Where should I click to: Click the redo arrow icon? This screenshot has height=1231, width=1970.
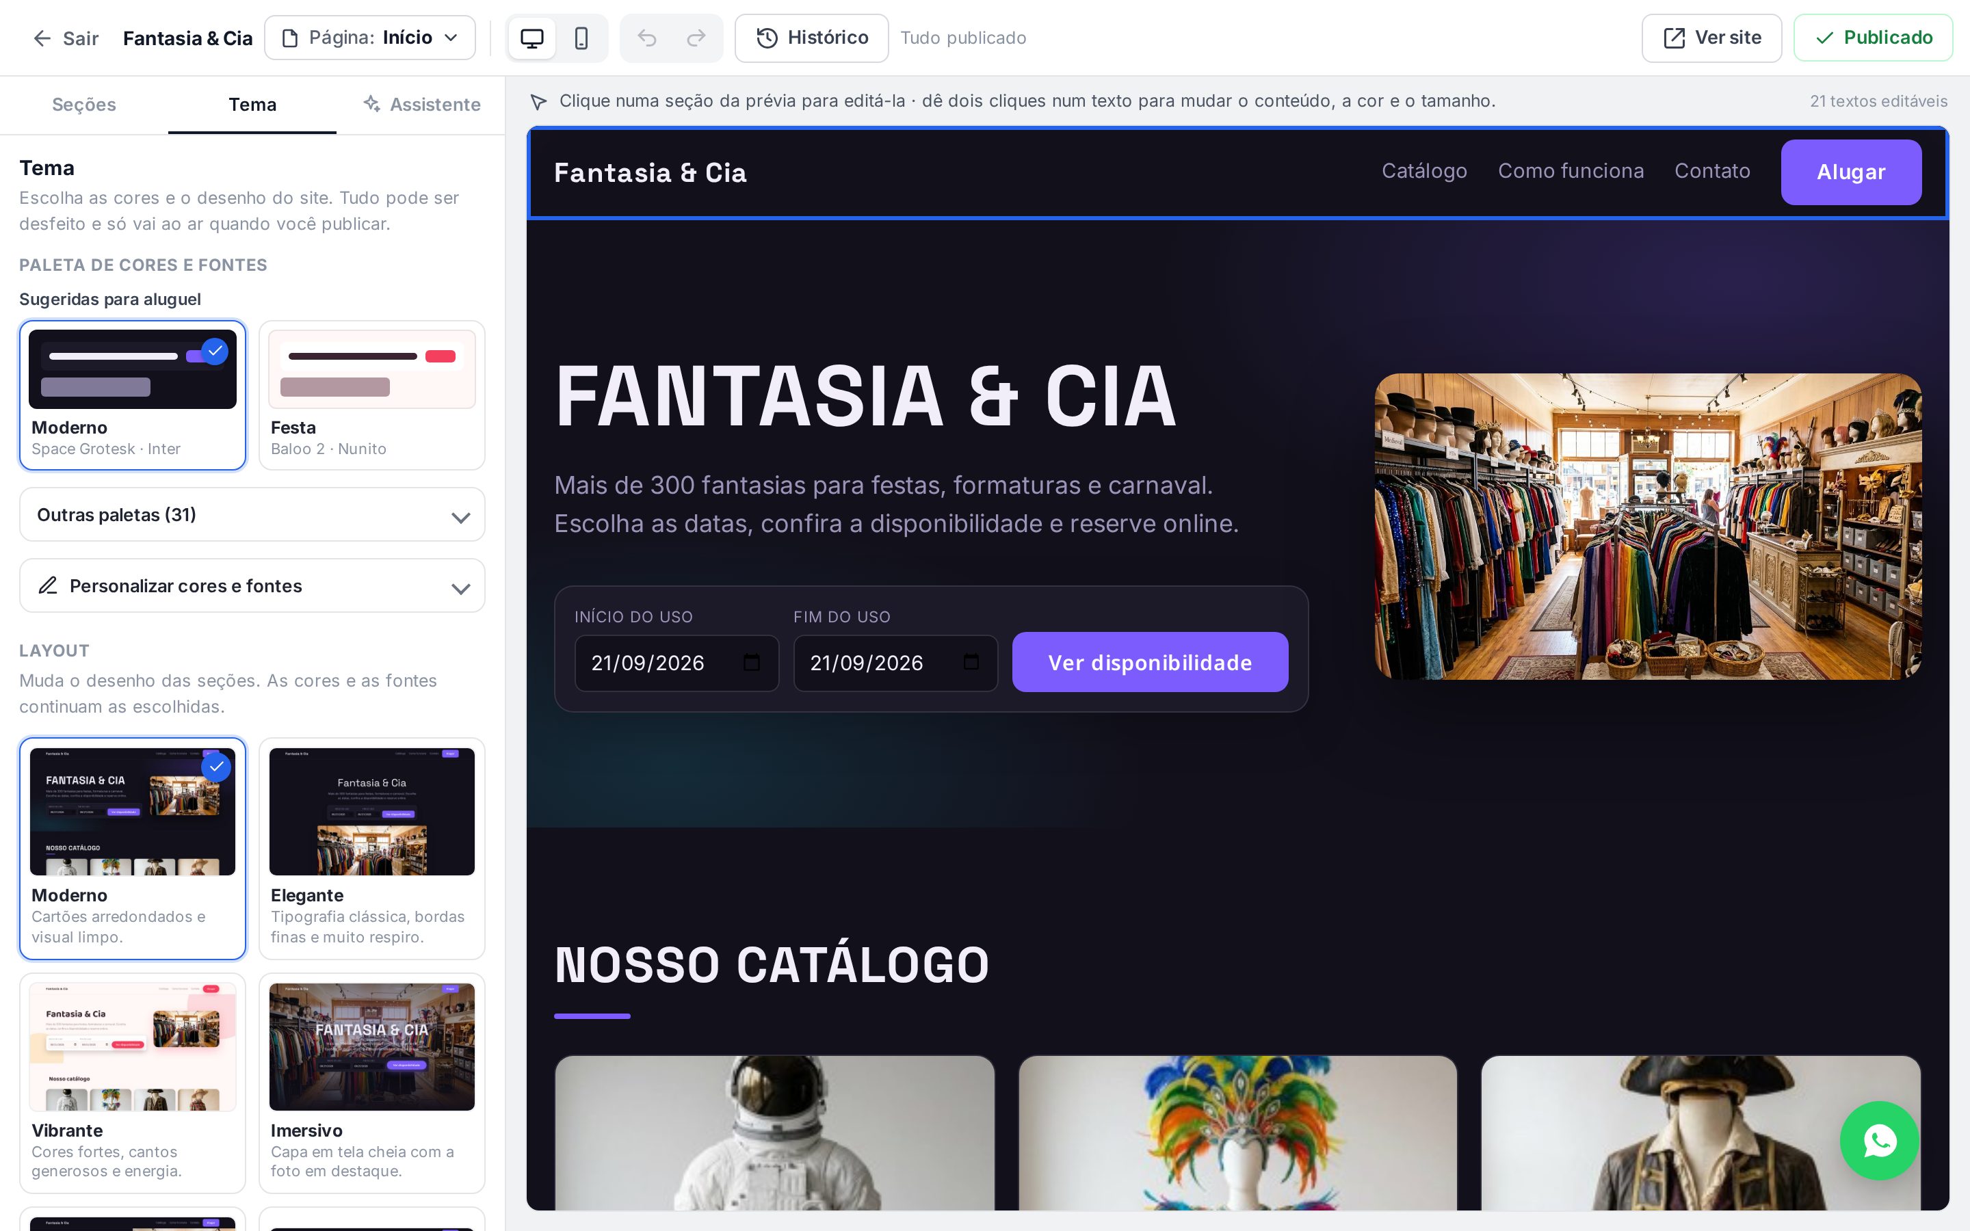[696, 38]
